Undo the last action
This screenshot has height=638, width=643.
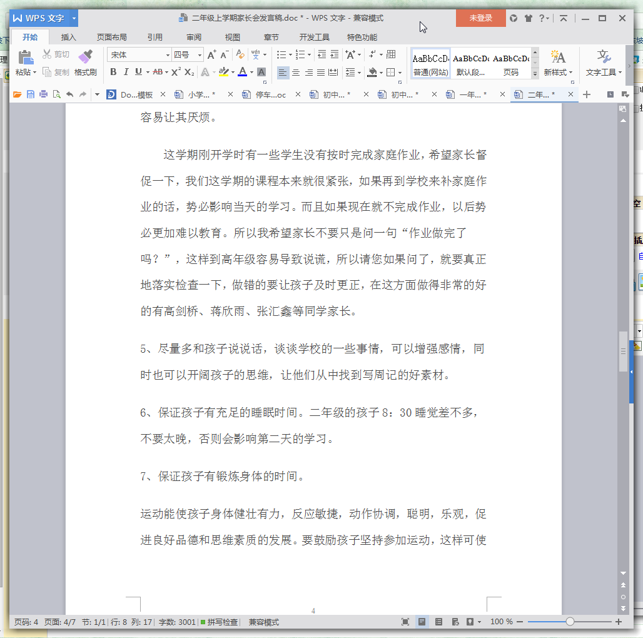tap(69, 94)
